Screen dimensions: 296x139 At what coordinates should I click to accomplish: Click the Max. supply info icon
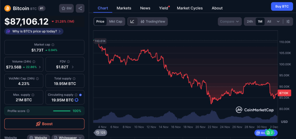pos(33,95)
